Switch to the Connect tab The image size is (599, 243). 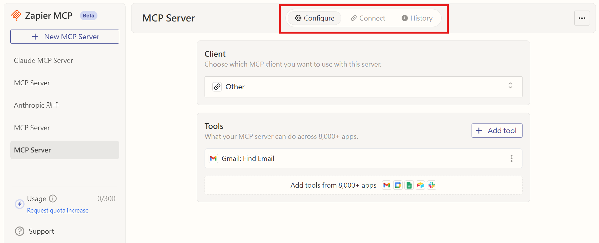[368, 18]
